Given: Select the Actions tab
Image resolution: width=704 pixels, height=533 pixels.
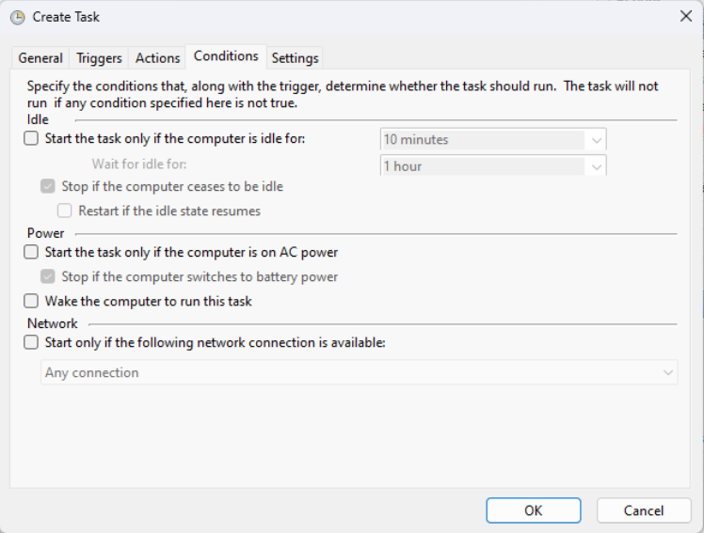Looking at the screenshot, I should pos(157,58).
